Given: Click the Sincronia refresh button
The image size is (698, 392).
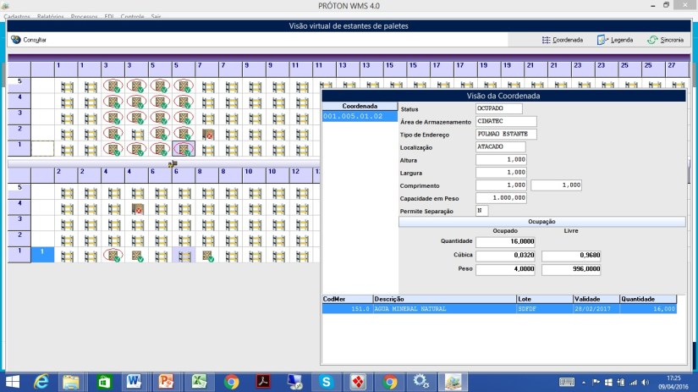Looking at the screenshot, I should [x=664, y=40].
